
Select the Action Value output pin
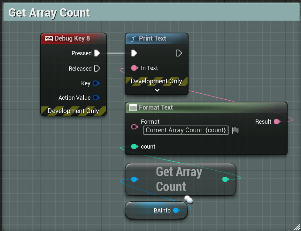point(96,97)
